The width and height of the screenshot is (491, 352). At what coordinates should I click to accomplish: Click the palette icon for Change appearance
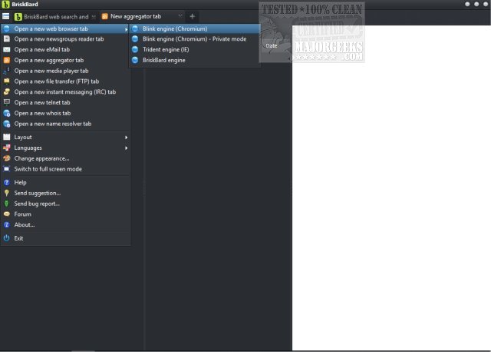(x=7, y=158)
